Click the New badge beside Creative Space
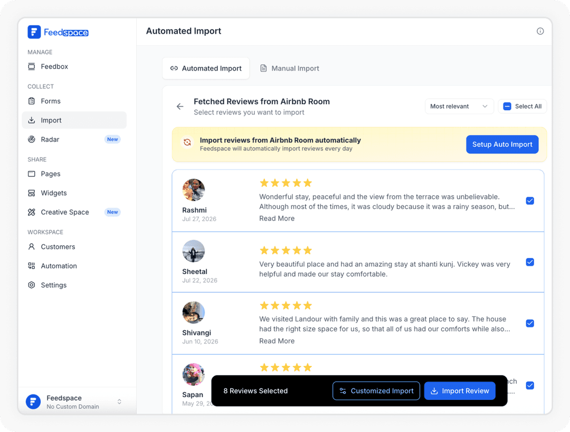The image size is (570, 432). click(x=112, y=212)
